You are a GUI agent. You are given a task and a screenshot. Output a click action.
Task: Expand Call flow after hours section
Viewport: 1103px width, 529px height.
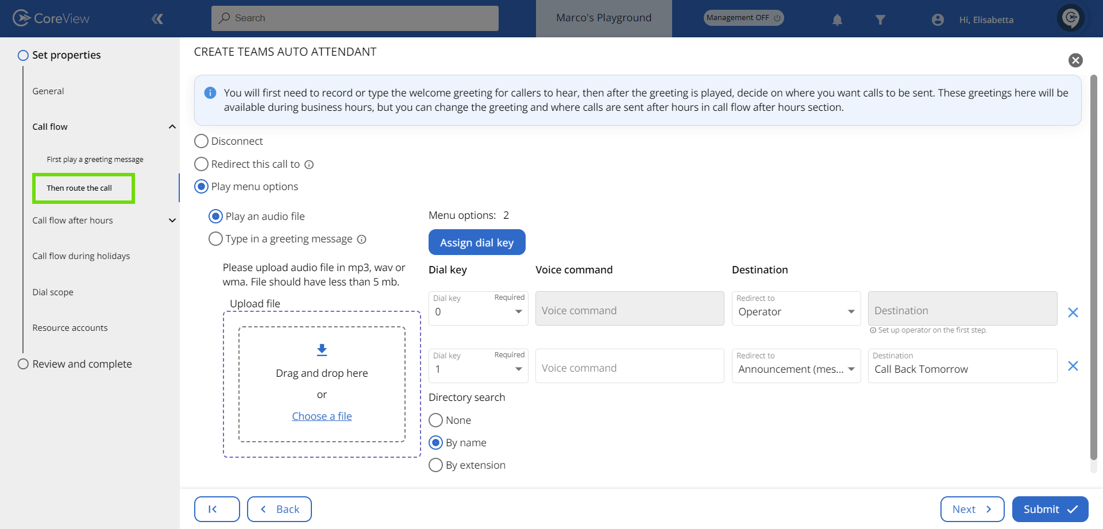click(172, 221)
